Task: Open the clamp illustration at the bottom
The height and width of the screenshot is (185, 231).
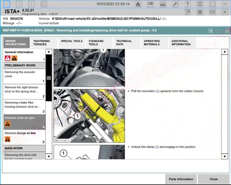Action: 89,152
